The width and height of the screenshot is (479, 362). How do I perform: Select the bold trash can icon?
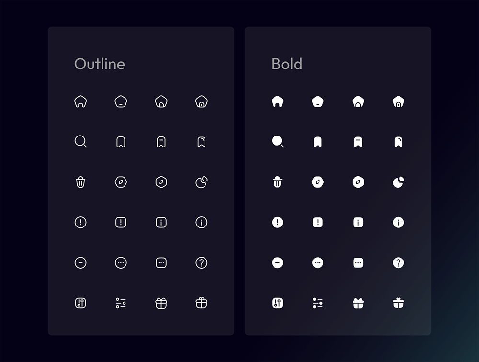(x=277, y=182)
